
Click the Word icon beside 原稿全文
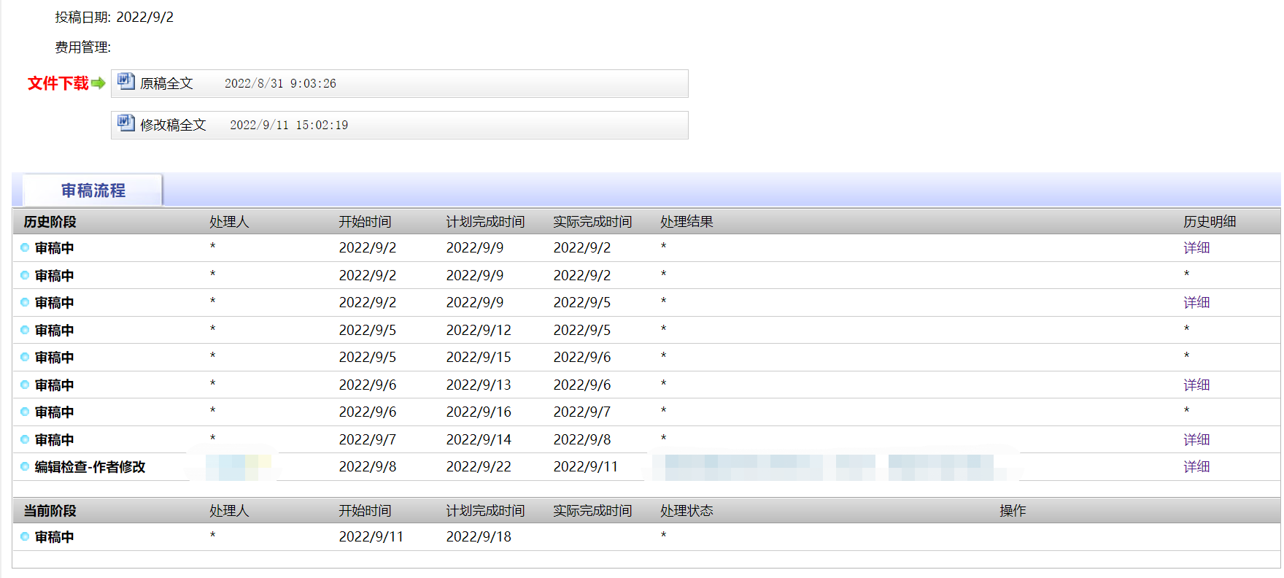[126, 81]
